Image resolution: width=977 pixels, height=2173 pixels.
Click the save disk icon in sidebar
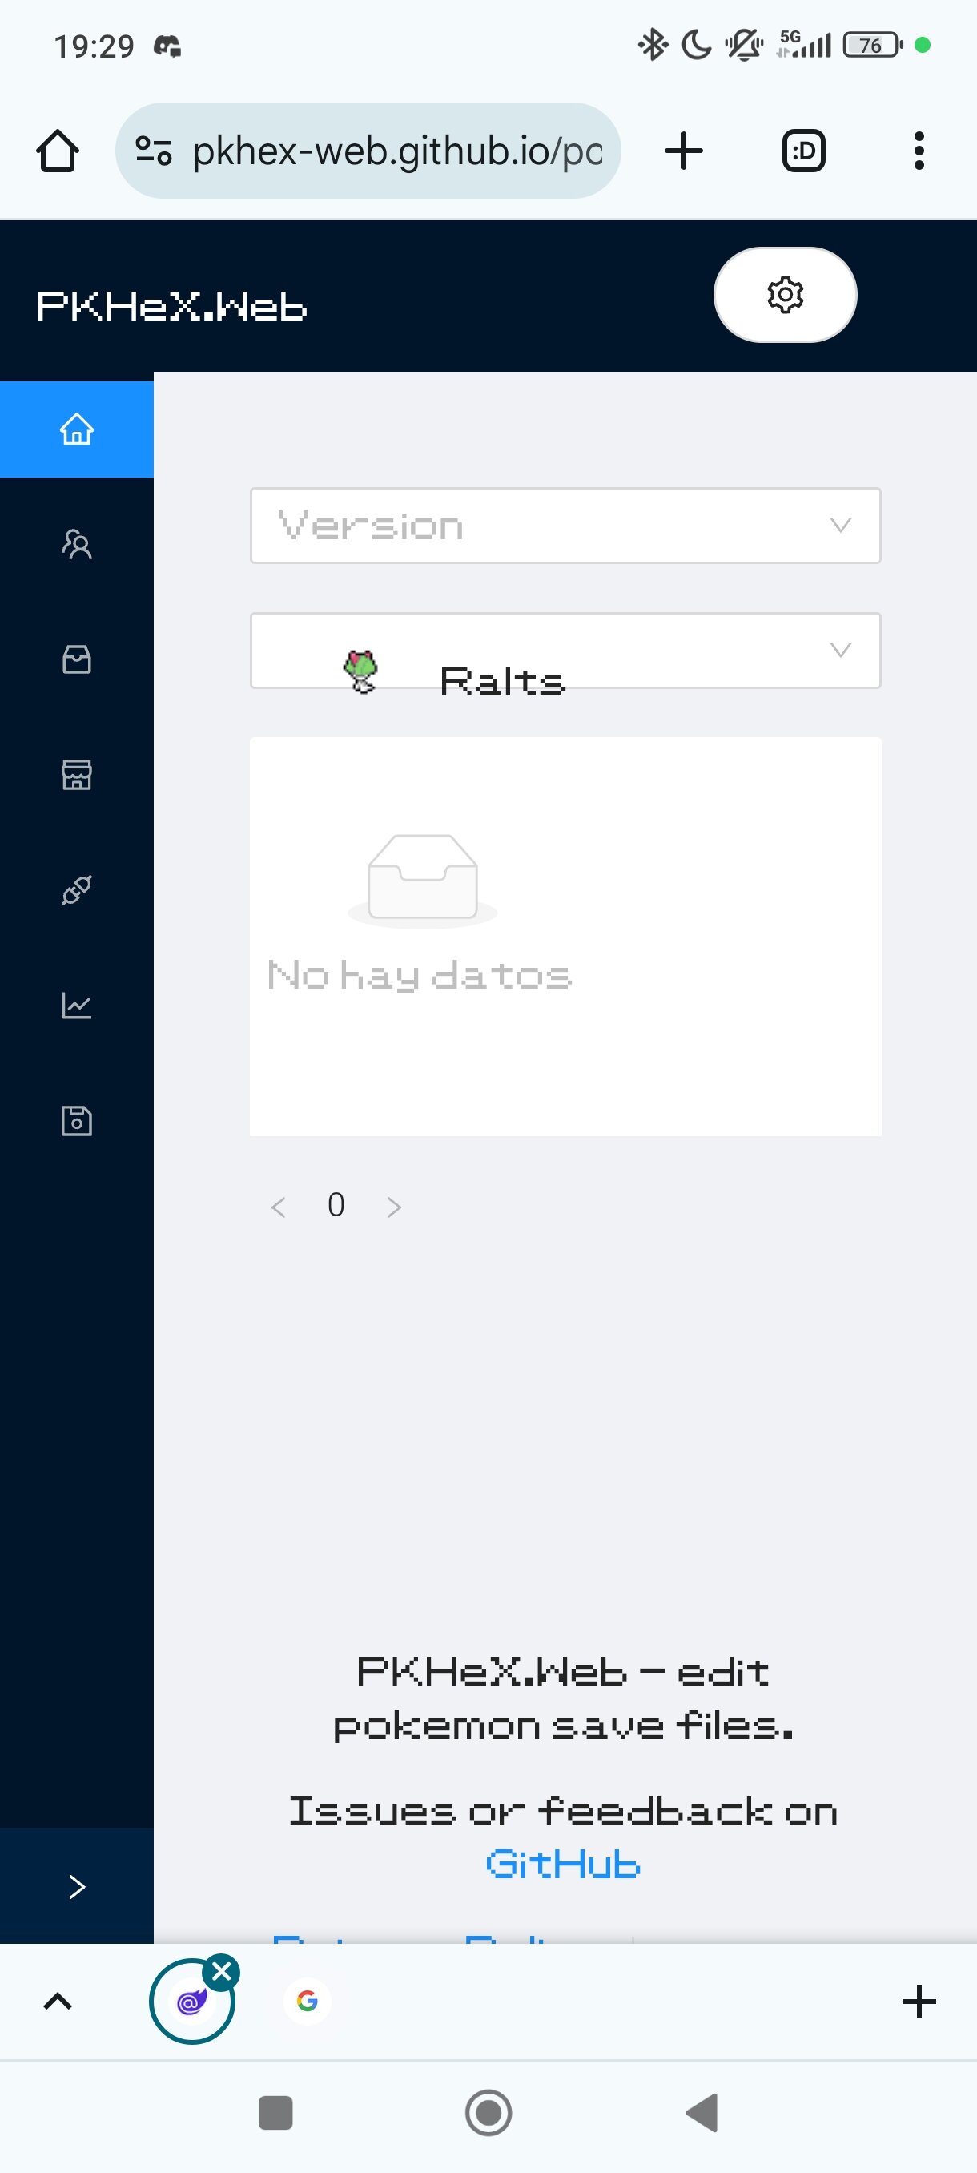point(77,1120)
